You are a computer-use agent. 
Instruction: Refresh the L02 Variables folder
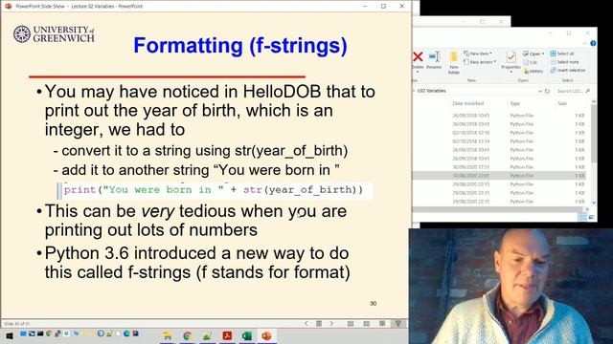pos(547,91)
